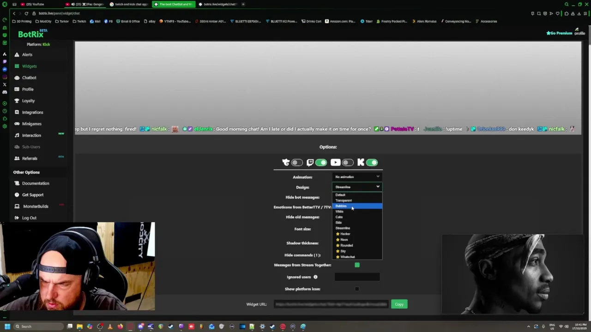Open the Twitch bookmark folder
This screenshot has height=332, width=591.
point(79,21)
